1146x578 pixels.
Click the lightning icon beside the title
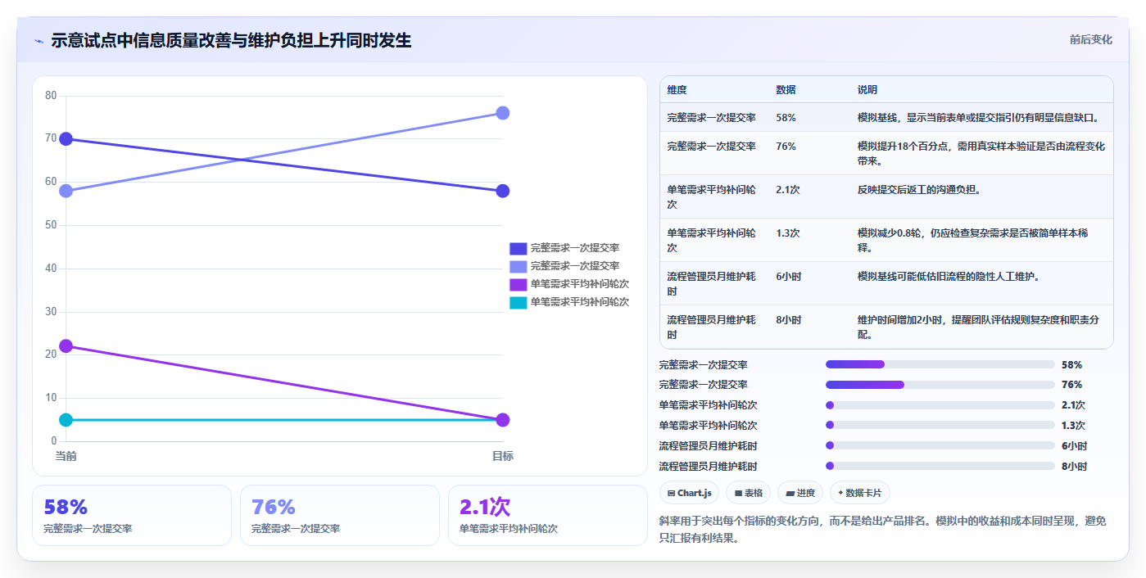39,41
